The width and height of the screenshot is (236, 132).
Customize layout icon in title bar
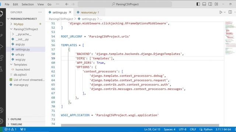point(216,4)
